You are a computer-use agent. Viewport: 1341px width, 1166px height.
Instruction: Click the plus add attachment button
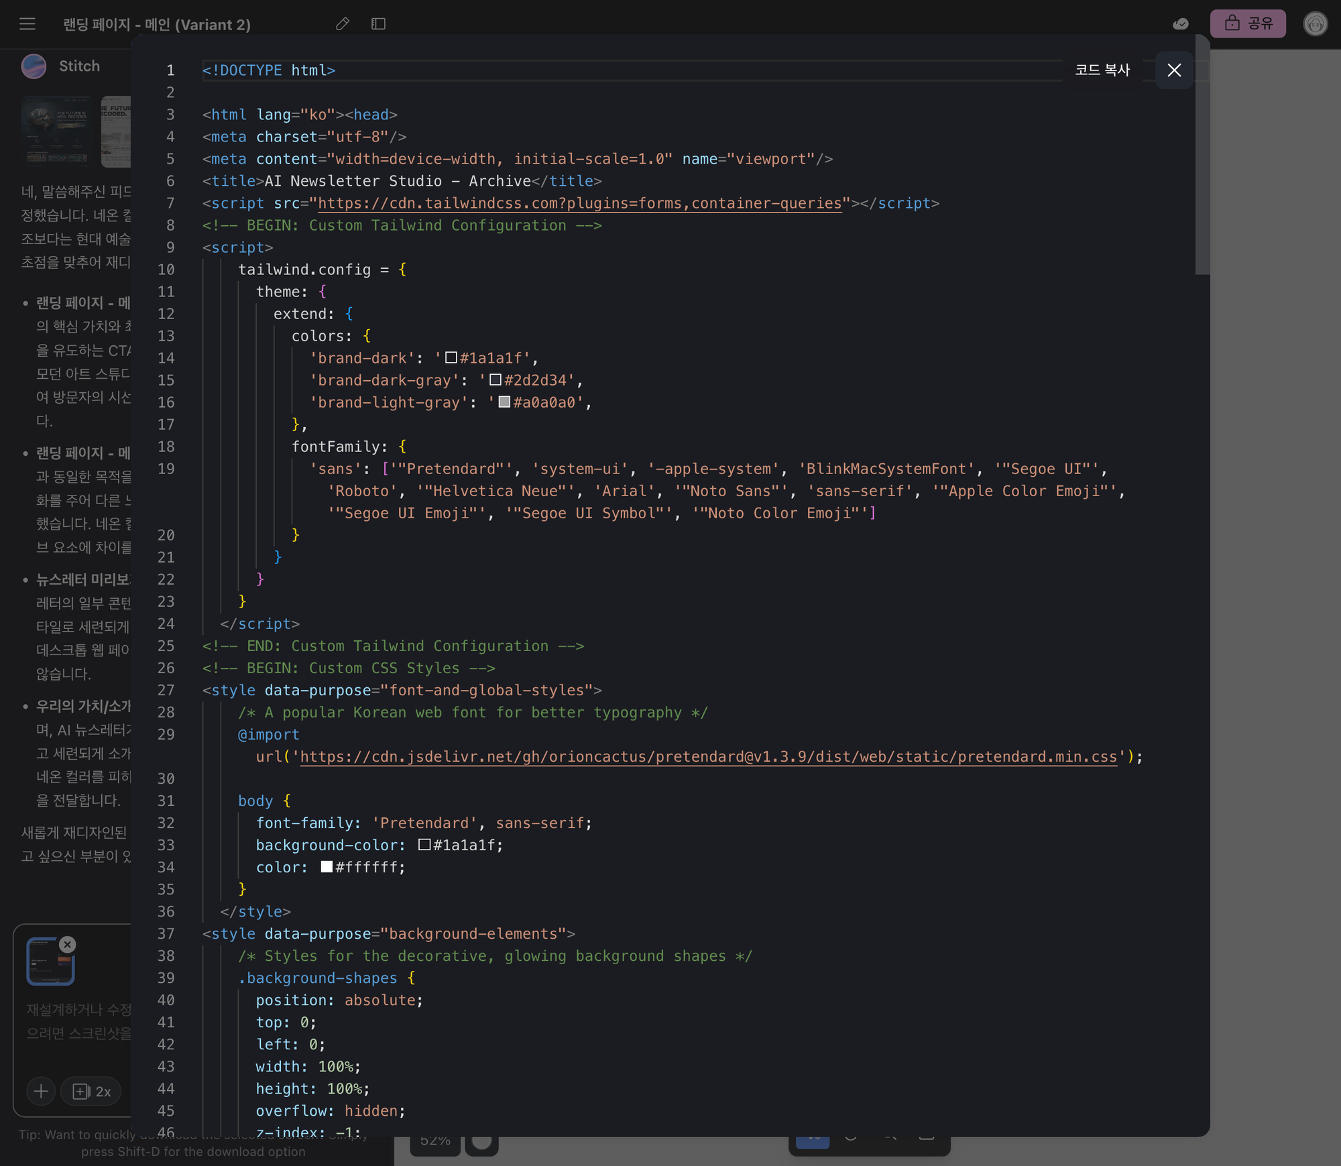tap(41, 1091)
